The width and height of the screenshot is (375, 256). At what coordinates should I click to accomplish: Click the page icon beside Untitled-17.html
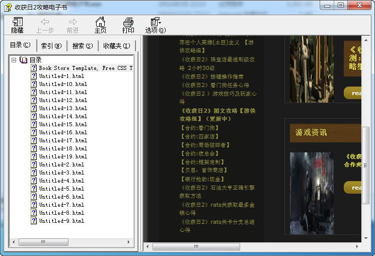(x=34, y=140)
